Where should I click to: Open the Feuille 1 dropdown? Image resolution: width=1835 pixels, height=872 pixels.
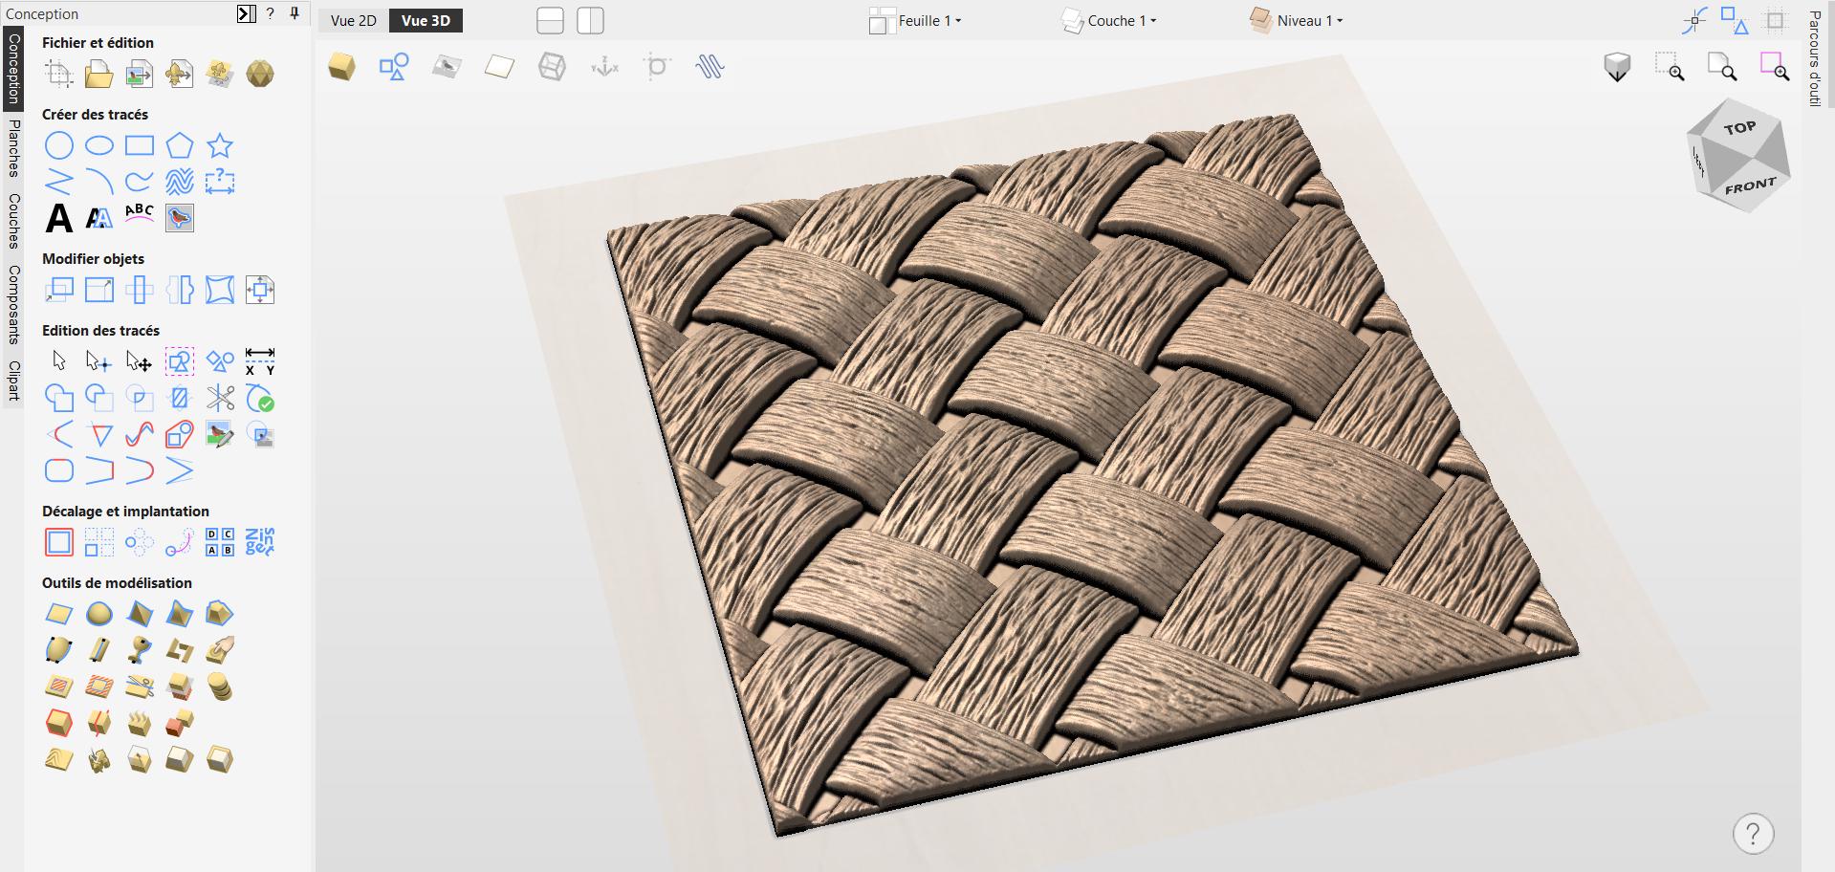click(x=915, y=21)
